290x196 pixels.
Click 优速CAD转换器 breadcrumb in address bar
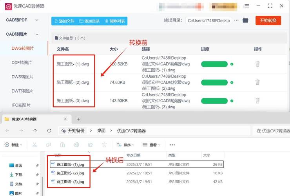[131, 131]
